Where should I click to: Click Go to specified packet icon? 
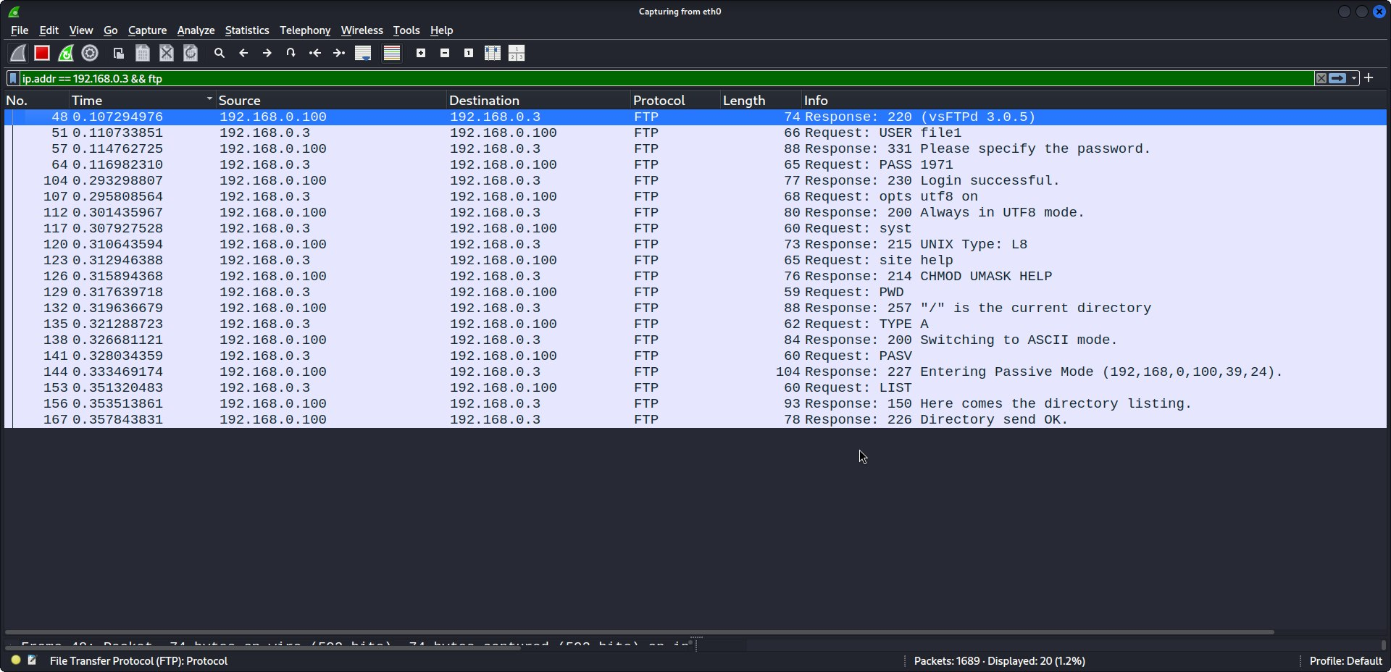(291, 53)
